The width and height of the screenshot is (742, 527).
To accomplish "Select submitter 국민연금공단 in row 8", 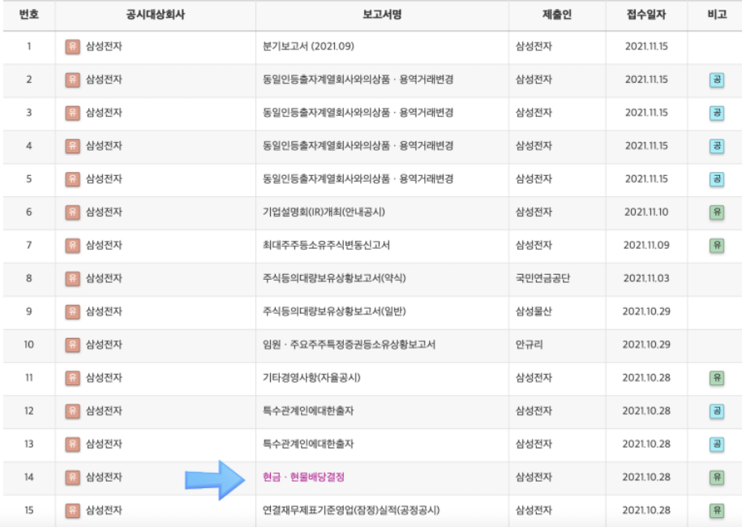I will [x=543, y=278].
